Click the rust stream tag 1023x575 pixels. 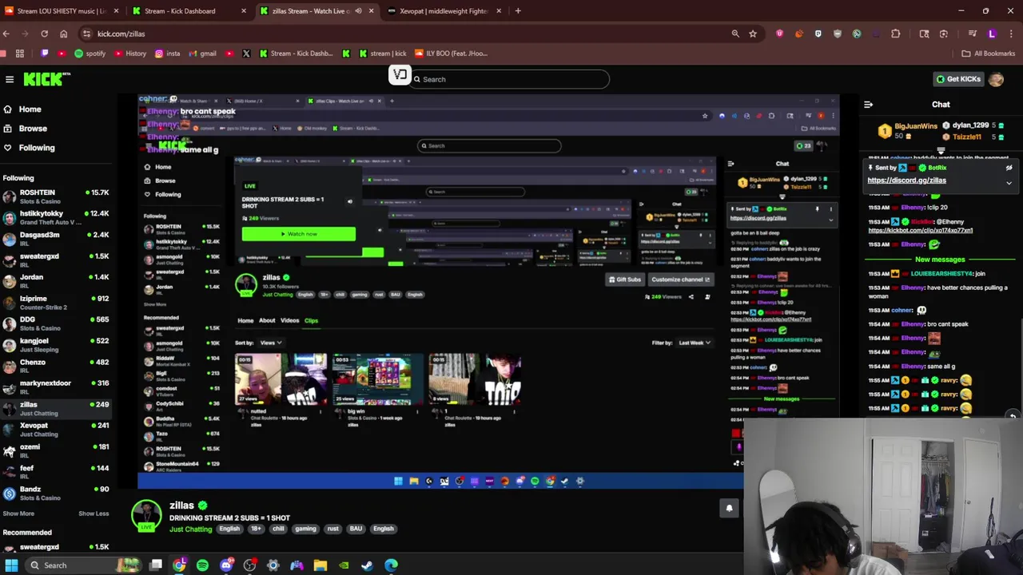click(332, 529)
